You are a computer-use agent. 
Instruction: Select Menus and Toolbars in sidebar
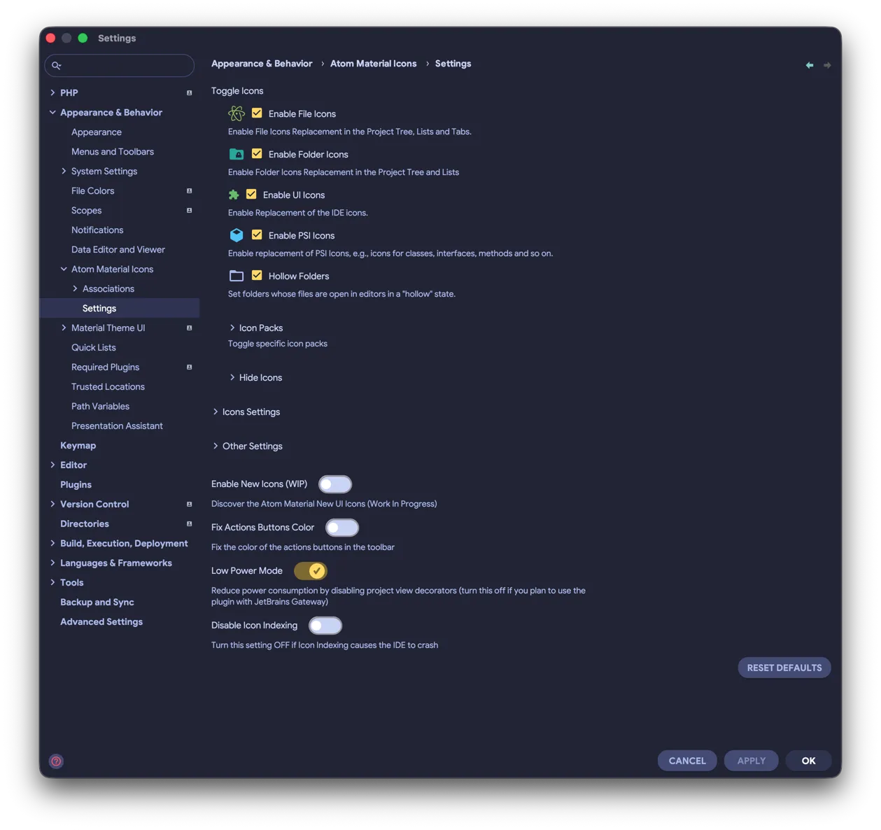[113, 151]
